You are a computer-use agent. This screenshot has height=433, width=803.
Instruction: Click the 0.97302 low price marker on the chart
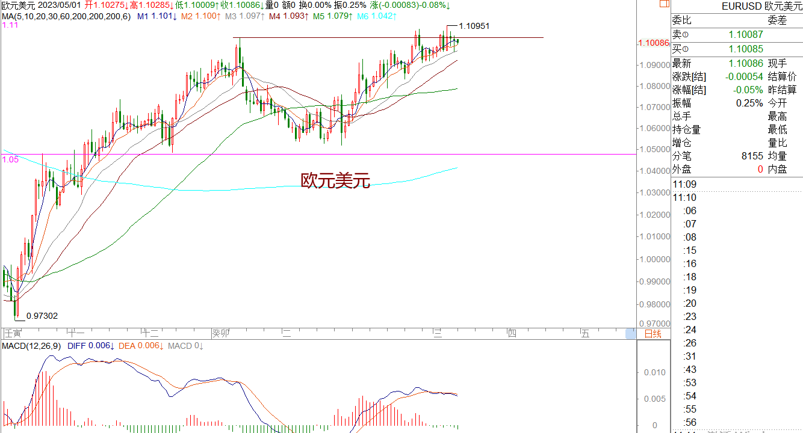42,316
